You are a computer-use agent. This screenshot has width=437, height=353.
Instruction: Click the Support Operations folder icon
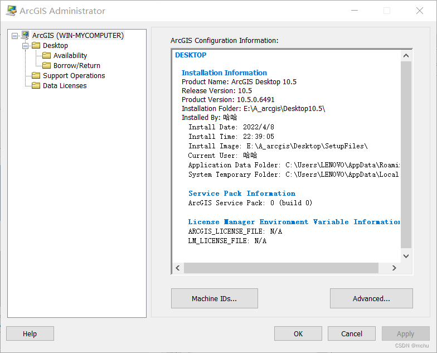pyautogui.click(x=36, y=75)
